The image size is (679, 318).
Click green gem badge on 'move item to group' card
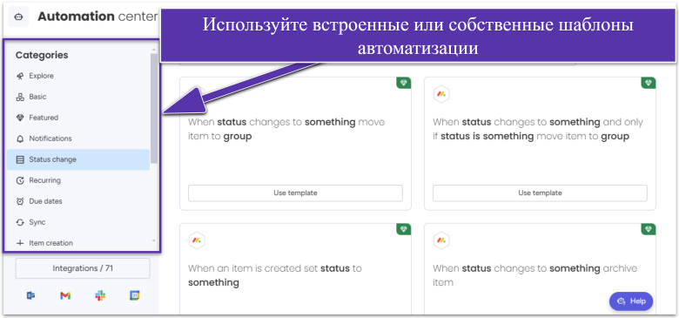click(x=403, y=83)
